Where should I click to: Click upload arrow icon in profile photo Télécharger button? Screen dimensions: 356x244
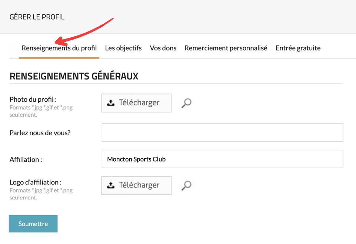pos(111,103)
